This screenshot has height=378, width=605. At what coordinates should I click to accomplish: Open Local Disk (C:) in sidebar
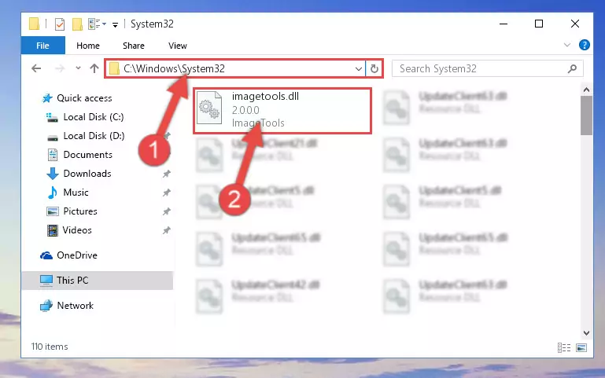[x=94, y=117]
